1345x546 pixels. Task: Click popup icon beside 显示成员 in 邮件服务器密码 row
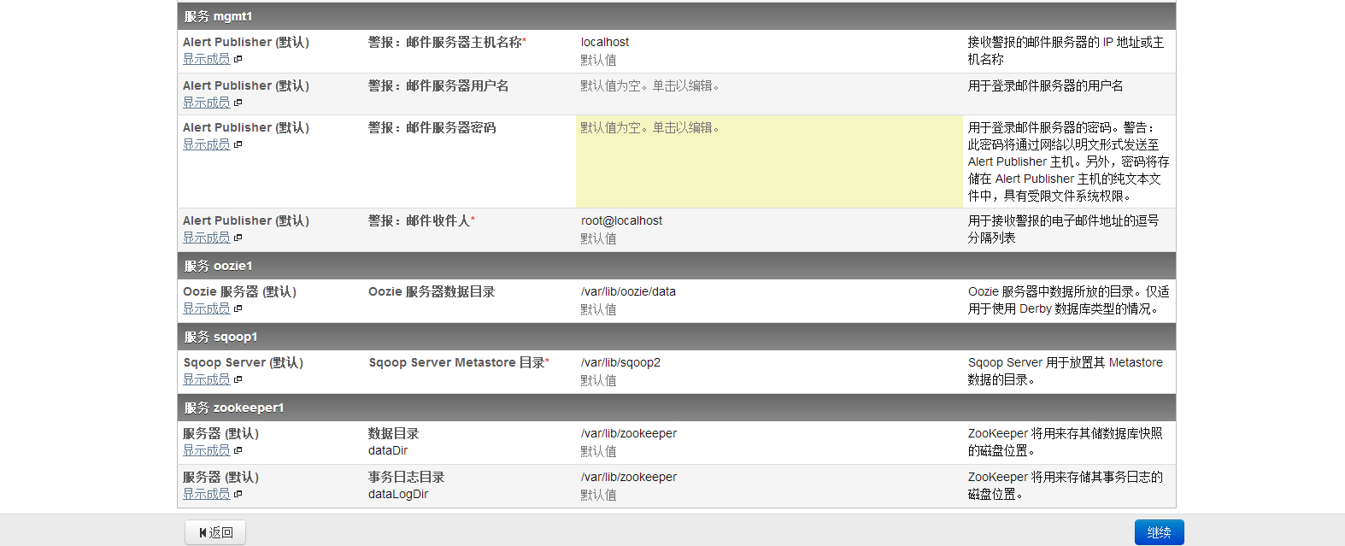(238, 144)
